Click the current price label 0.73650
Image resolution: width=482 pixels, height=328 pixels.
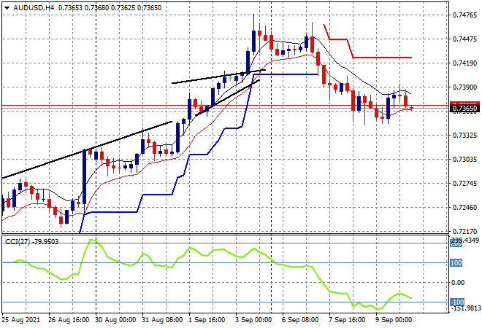coord(464,109)
